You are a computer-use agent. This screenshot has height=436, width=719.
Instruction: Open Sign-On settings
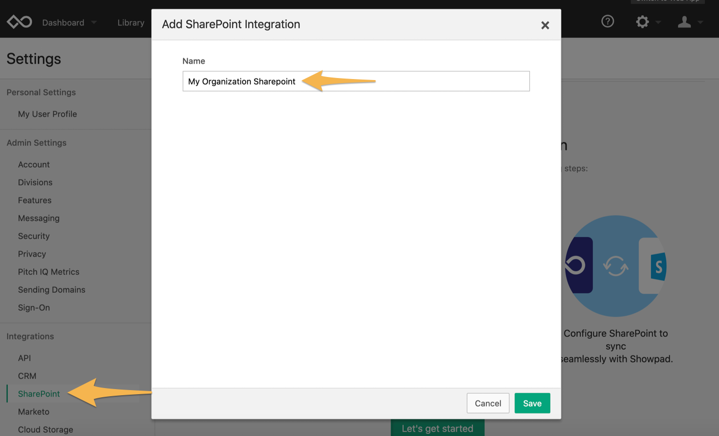pos(34,307)
